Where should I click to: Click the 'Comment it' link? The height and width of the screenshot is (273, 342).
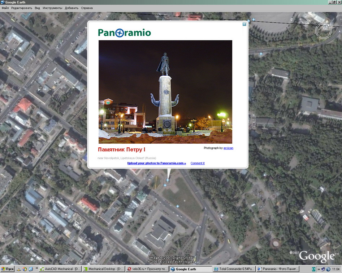tap(198, 163)
